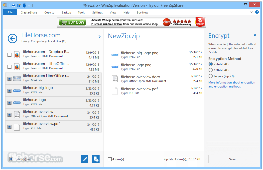Click the second quick access toolbar icon

[19, 5]
